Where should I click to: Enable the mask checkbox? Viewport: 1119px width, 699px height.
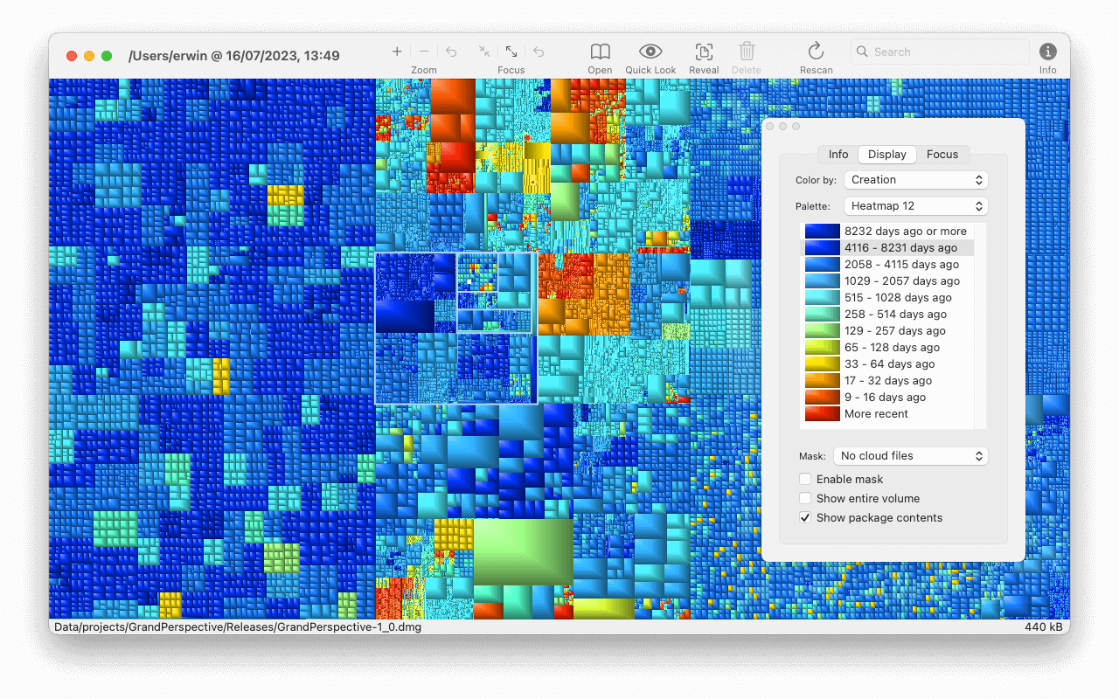click(x=805, y=479)
